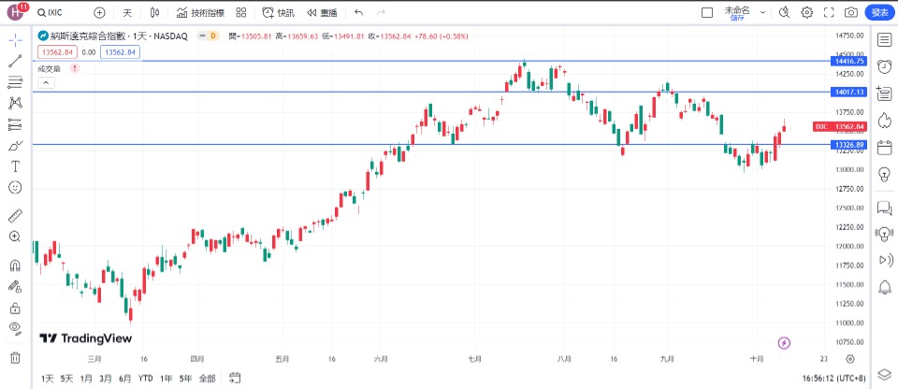The width and height of the screenshot is (898, 389).
Task: Open the 天 interval dropdown
Action: 127,12
